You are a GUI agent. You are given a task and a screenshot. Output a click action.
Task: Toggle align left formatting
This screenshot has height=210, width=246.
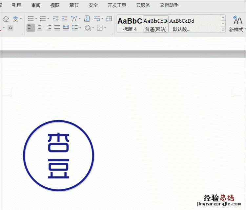coord(31,28)
